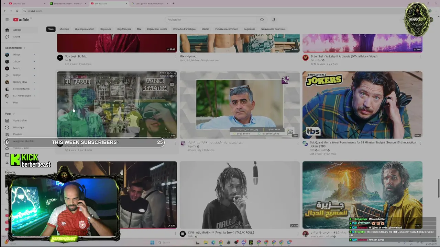Filter by Nouveautés pour vous chip
The width and height of the screenshot is (440, 247).
pos(273,29)
